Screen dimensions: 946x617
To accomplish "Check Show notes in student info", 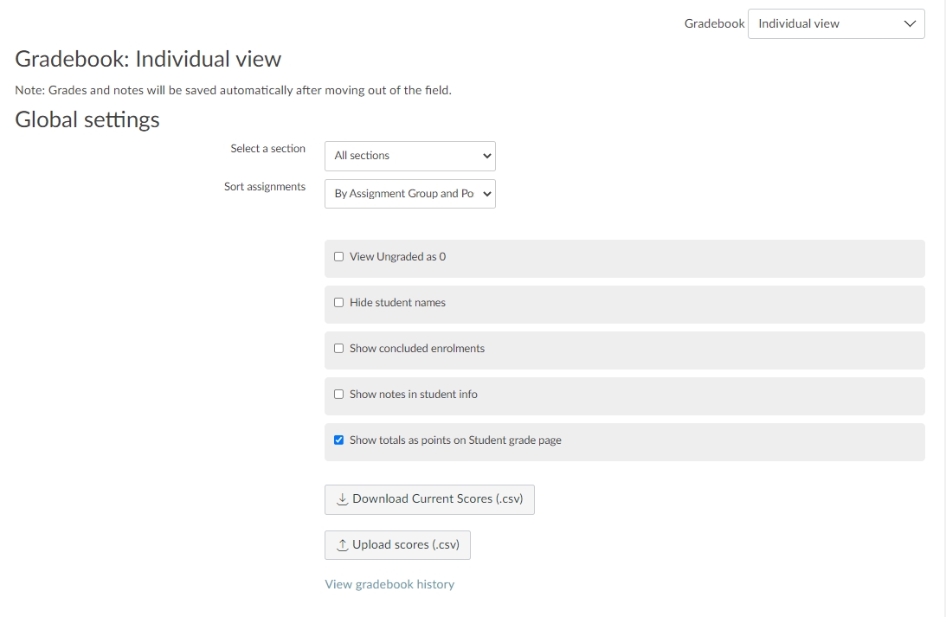I will coord(338,395).
